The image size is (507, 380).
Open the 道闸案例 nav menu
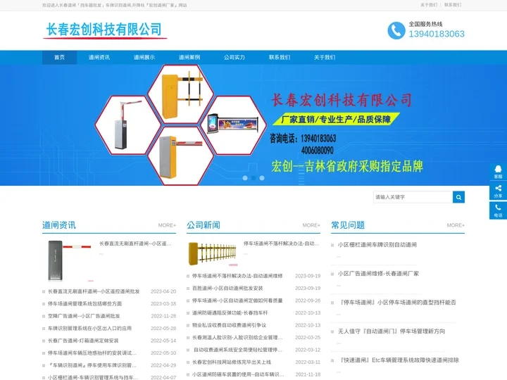coord(189,58)
